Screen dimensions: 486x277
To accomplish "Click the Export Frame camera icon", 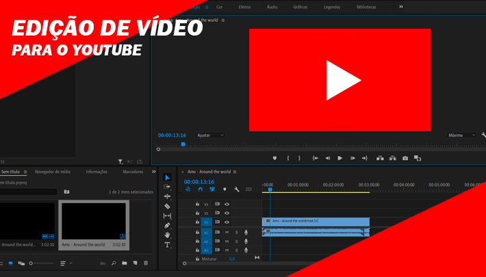I will pyautogui.click(x=405, y=158).
